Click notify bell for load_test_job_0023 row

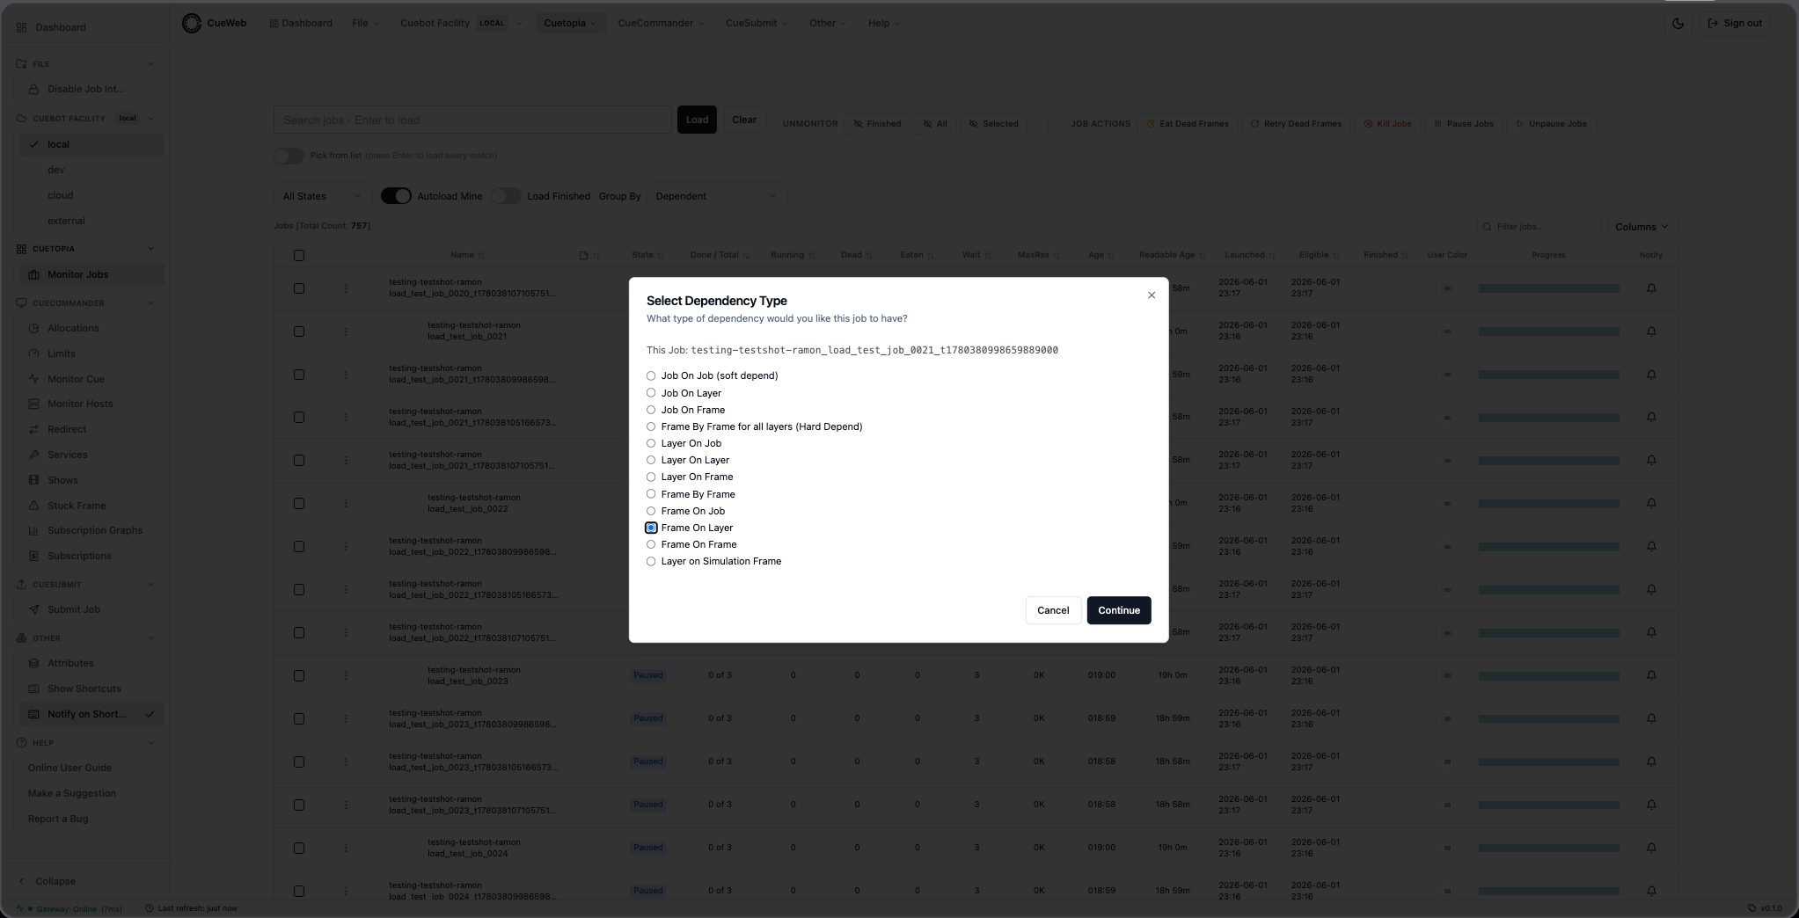[1651, 675]
